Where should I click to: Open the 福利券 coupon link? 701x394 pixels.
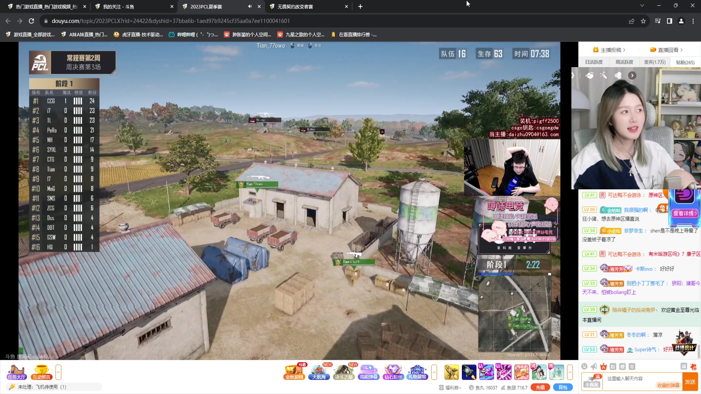pos(450,388)
